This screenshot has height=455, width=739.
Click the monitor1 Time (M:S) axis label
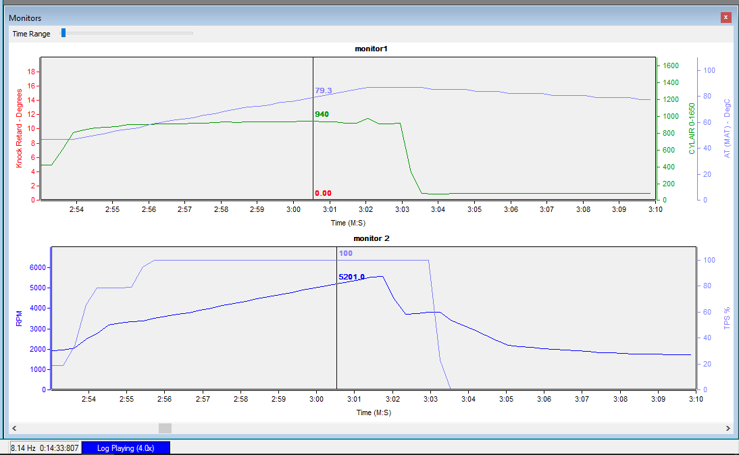click(x=348, y=223)
